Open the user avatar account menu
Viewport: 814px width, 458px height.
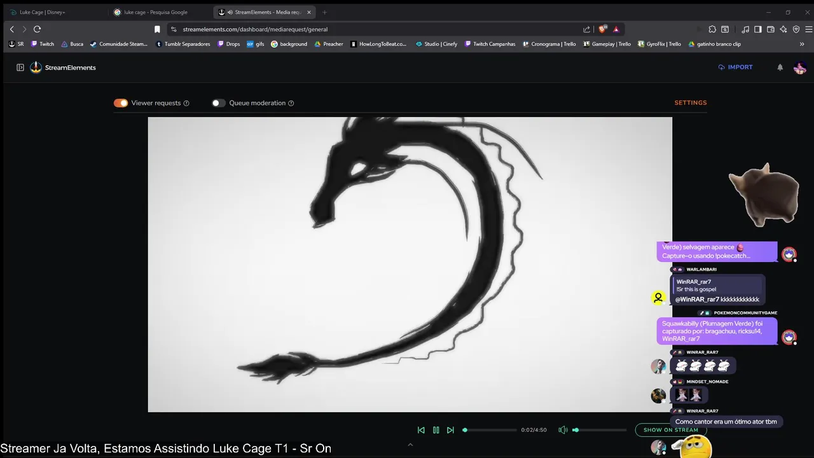[800, 67]
